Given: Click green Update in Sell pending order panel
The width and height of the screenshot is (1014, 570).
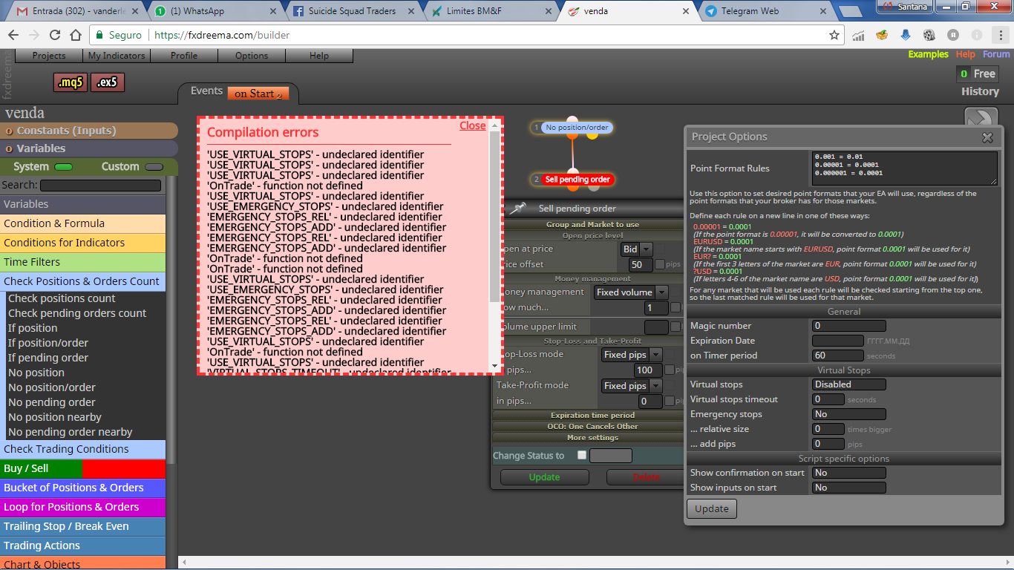Looking at the screenshot, I should coord(544,477).
